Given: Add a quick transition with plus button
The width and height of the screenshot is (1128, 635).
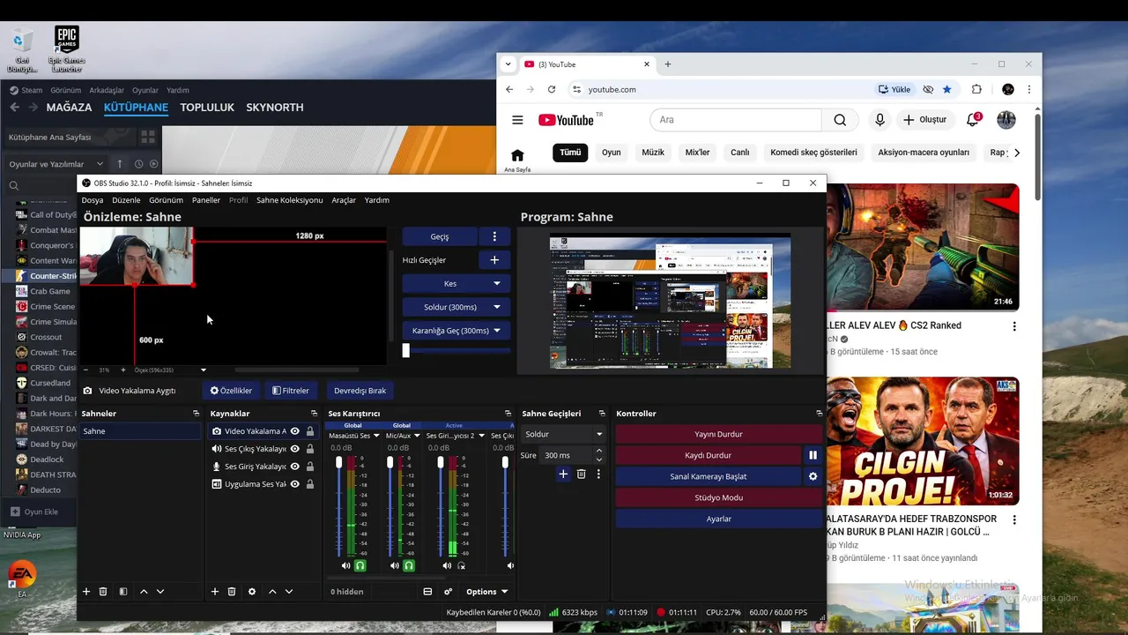Looking at the screenshot, I should 494,260.
